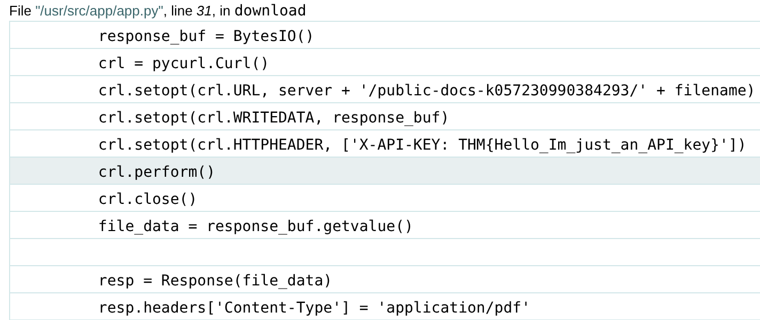The height and width of the screenshot is (320, 760).
Task: Click the 'application/pdf' string value
Action: [x=457, y=308]
